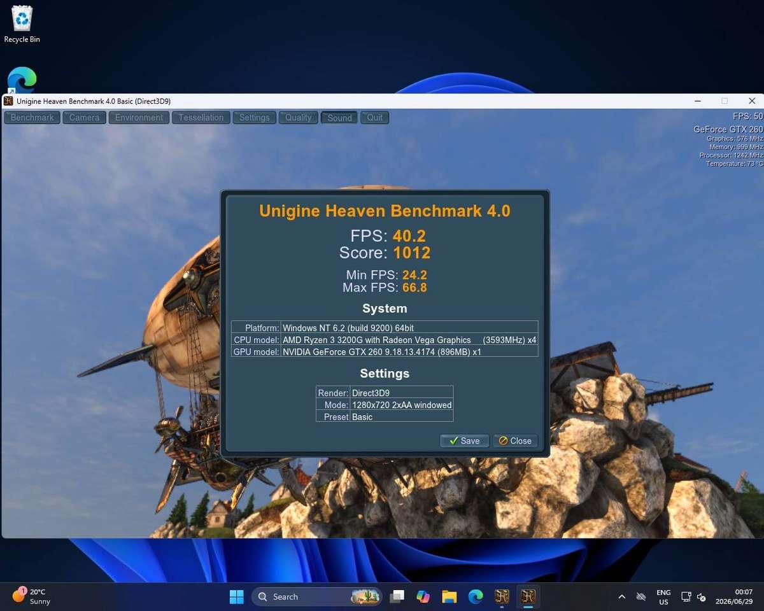Open the Microsoft Edge desktop shortcut
Screen dimensions: 764x611
(22, 80)
